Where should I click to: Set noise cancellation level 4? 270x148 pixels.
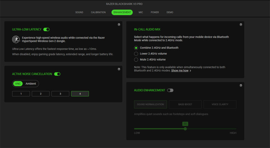point(80,94)
